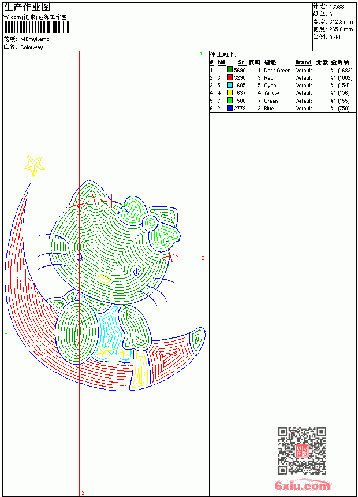Click the 描述 column header
This screenshot has height=497, width=358.
[270, 62]
